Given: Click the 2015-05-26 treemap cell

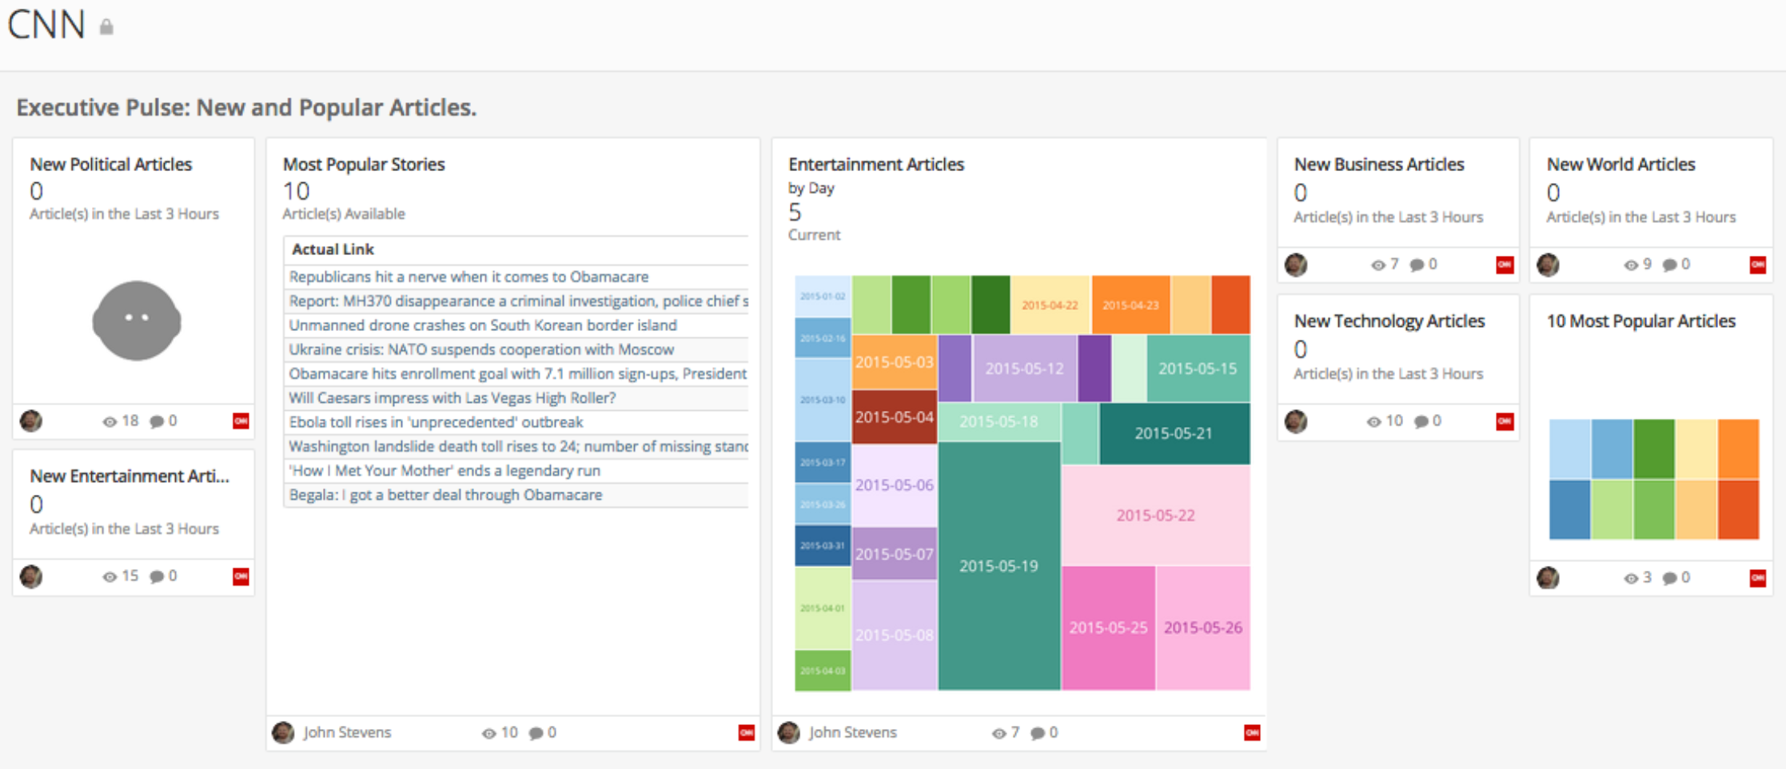Looking at the screenshot, I should pyautogui.click(x=1202, y=629).
